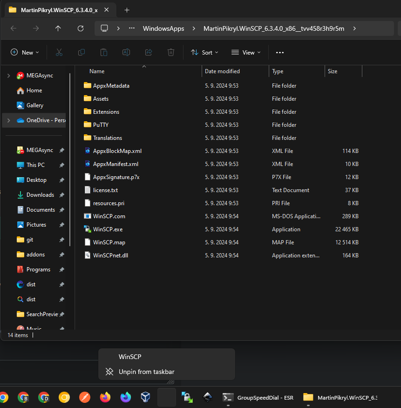This screenshot has width=401, height=408.
Task: Open the Sort dropdown
Action: coord(204,52)
